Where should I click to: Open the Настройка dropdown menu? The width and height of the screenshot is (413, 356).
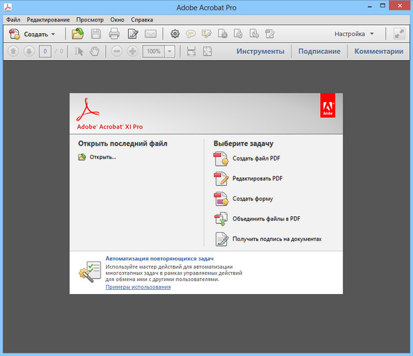tap(354, 33)
